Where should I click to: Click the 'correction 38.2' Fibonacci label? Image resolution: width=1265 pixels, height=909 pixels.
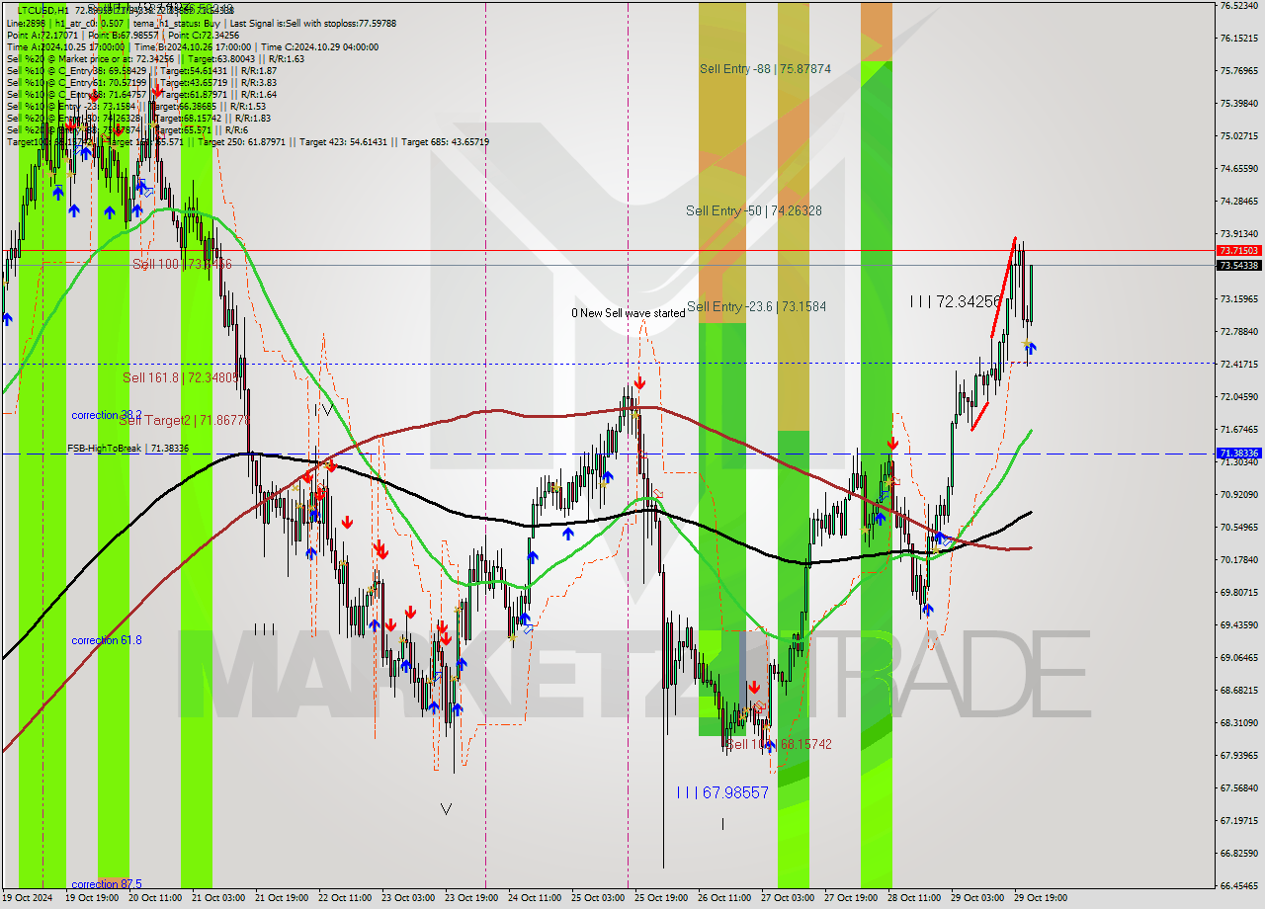click(x=107, y=415)
